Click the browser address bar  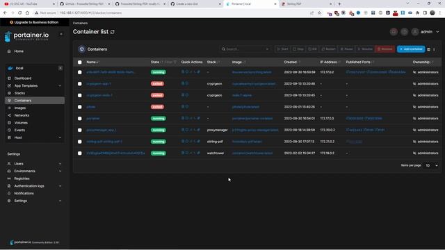click(170, 12)
